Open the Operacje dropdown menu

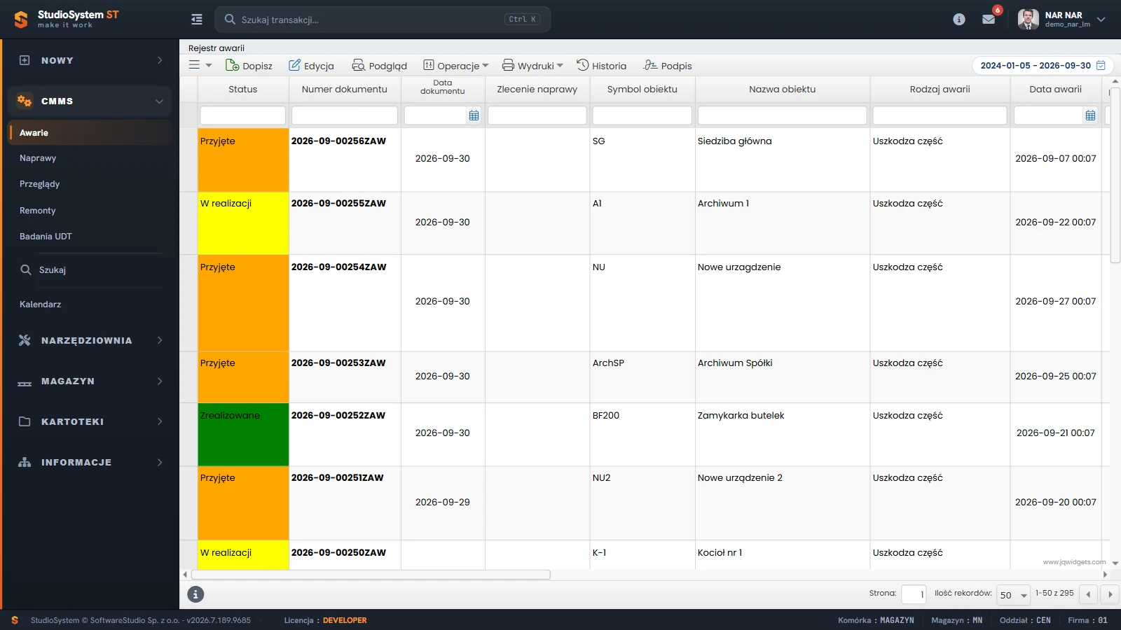tap(455, 66)
